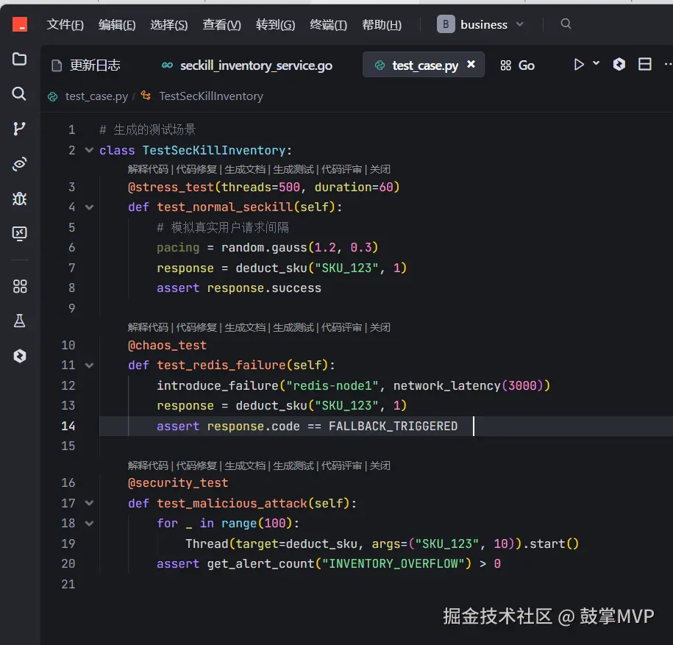Open the 编辑(E) menu
The image size is (673, 645).
pyautogui.click(x=117, y=24)
